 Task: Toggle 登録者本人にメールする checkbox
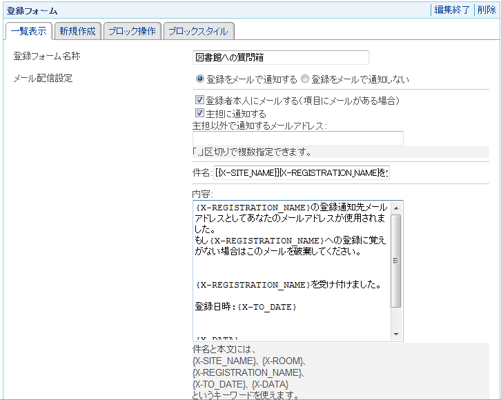200,101
